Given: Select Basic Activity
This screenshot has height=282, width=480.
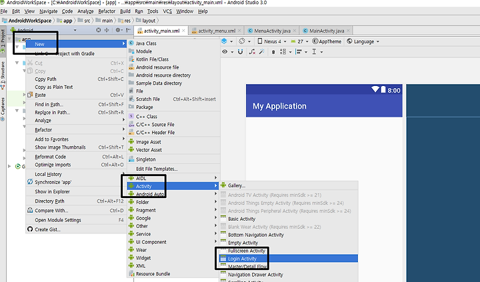Looking at the screenshot, I should point(289,219).
